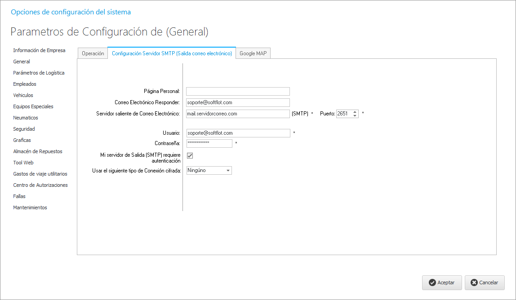Click the Página Personal input field
Viewport: 516px width, 300px height.
(x=238, y=91)
